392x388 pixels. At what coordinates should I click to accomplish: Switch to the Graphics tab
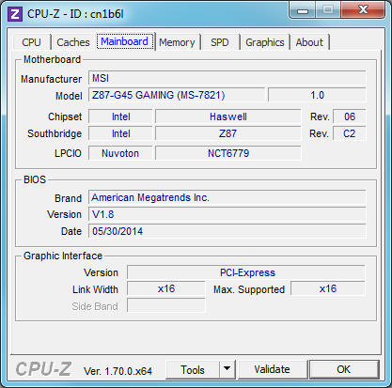click(x=265, y=42)
